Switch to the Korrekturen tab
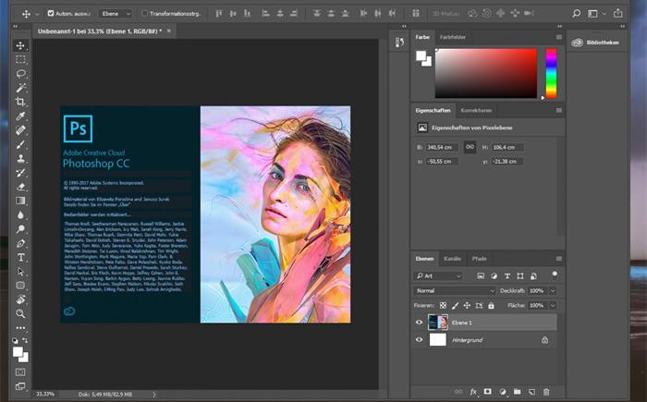 tap(476, 111)
